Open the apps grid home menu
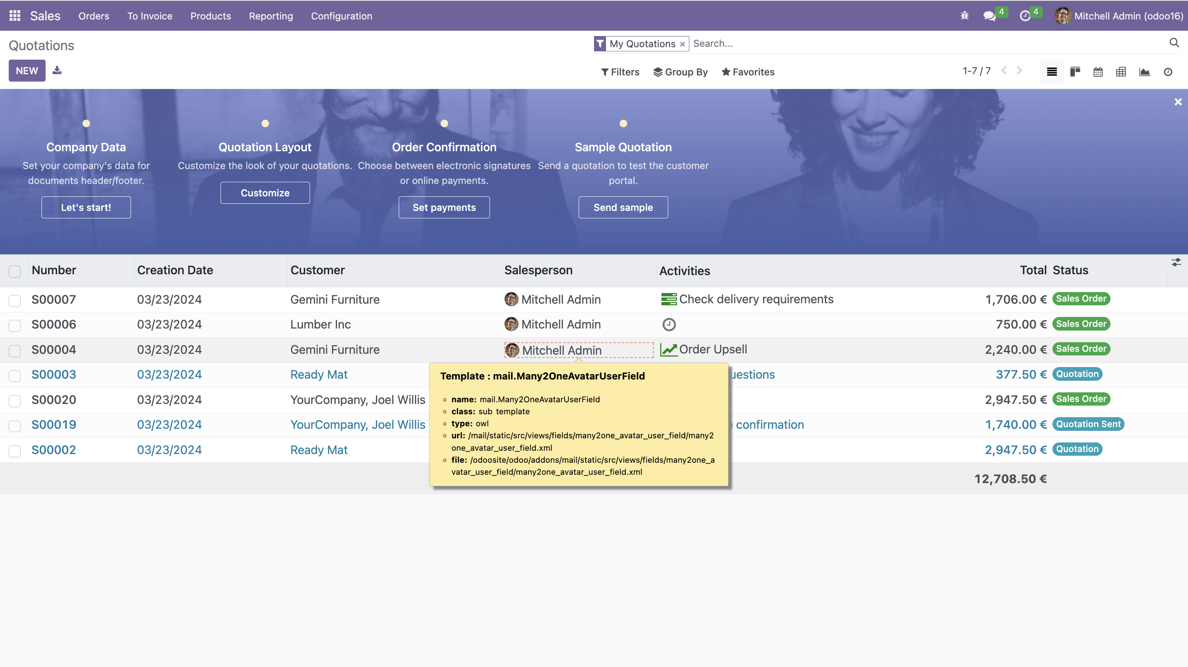 15,16
